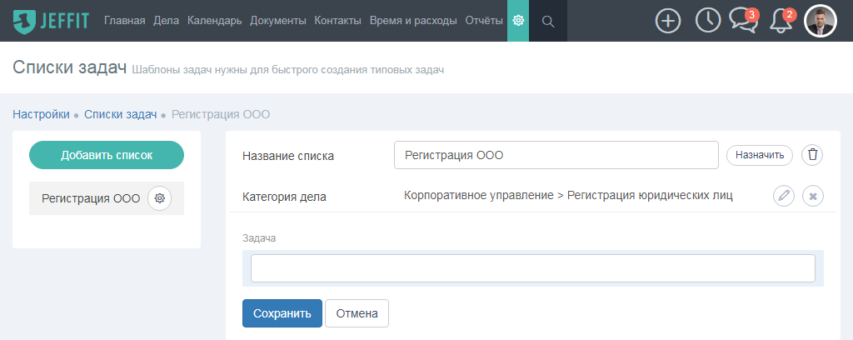Open Время и расходы menu
This screenshot has height=340, width=853.
(413, 21)
